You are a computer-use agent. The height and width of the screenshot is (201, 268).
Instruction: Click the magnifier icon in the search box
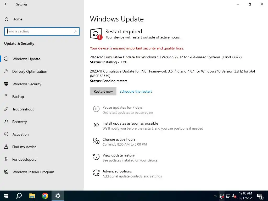76,31
